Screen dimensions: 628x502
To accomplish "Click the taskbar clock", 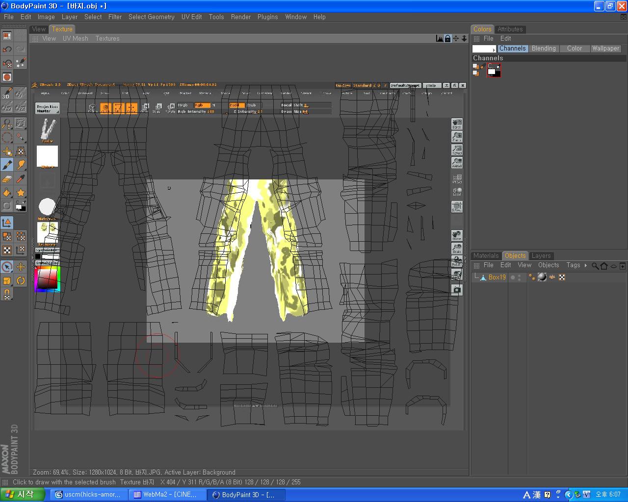I will [x=608, y=495].
